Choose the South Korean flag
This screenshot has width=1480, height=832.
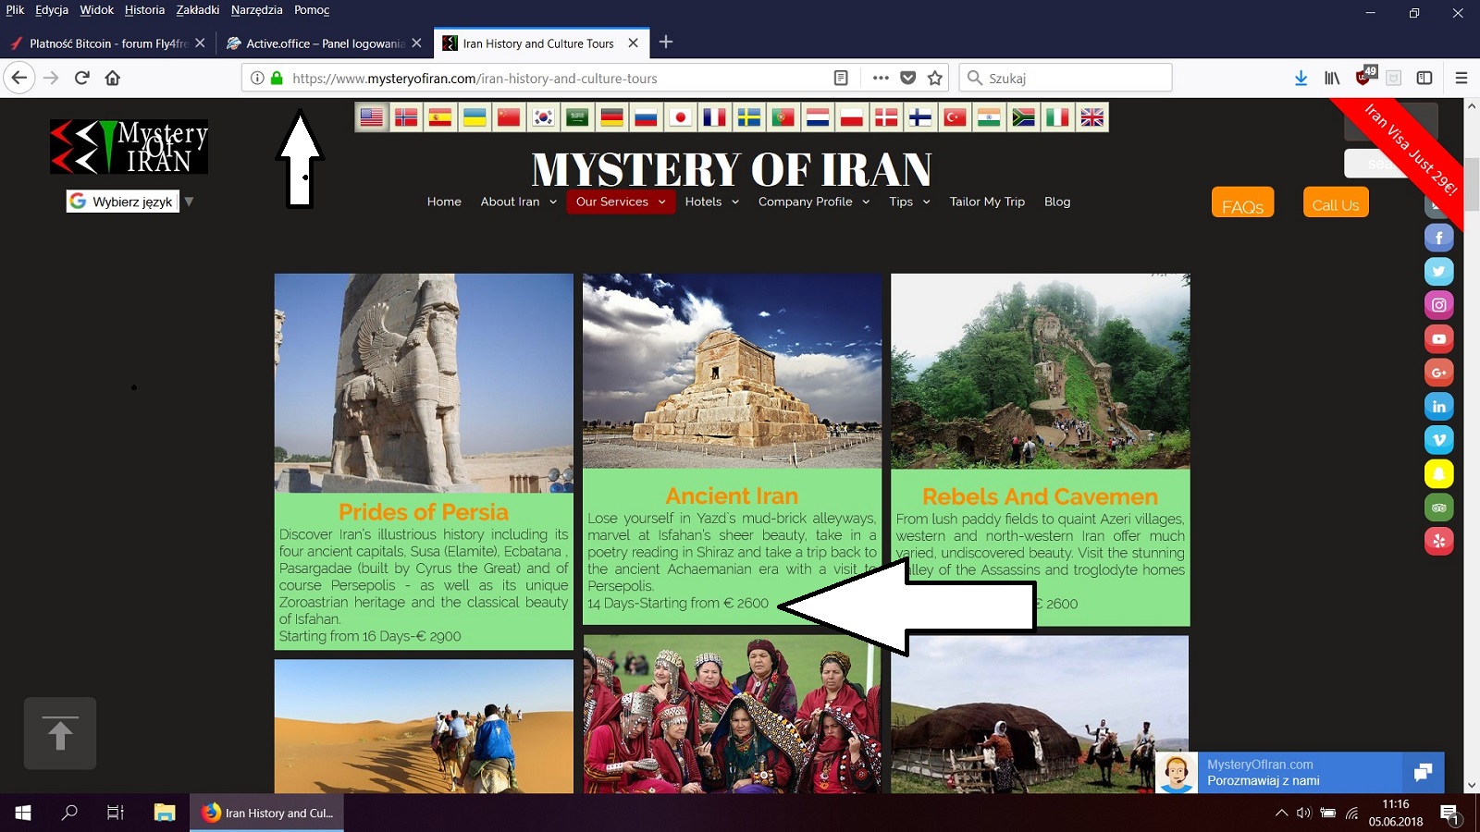click(x=543, y=117)
